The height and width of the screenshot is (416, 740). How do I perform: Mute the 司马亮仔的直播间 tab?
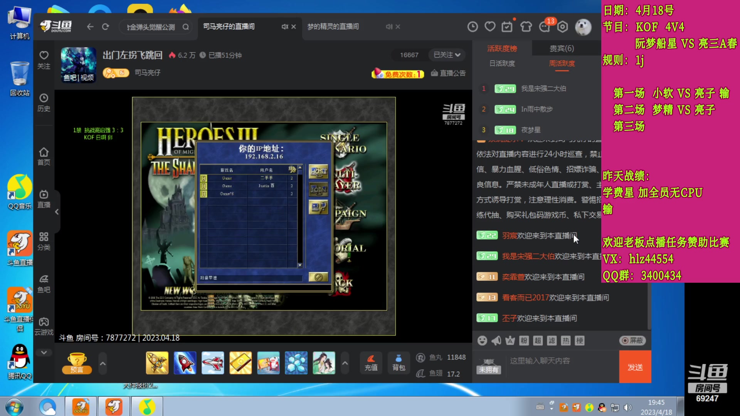point(285,27)
